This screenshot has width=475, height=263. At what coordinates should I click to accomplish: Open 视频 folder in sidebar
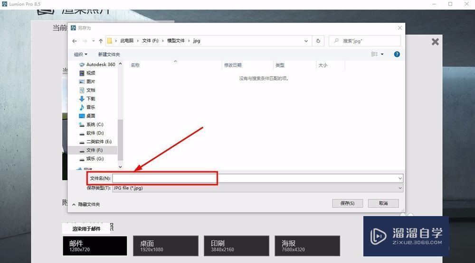tap(87, 73)
